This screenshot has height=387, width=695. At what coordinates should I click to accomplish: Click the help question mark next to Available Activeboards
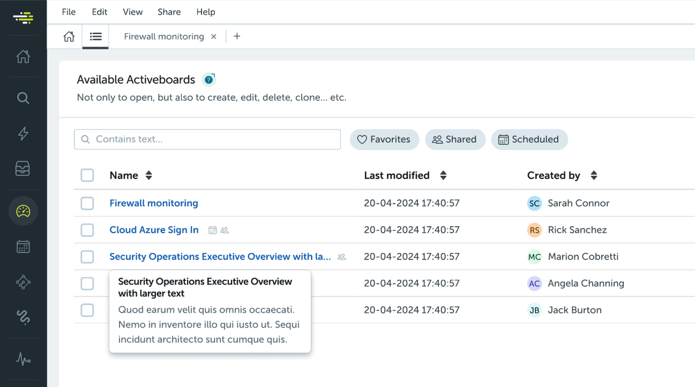(208, 80)
